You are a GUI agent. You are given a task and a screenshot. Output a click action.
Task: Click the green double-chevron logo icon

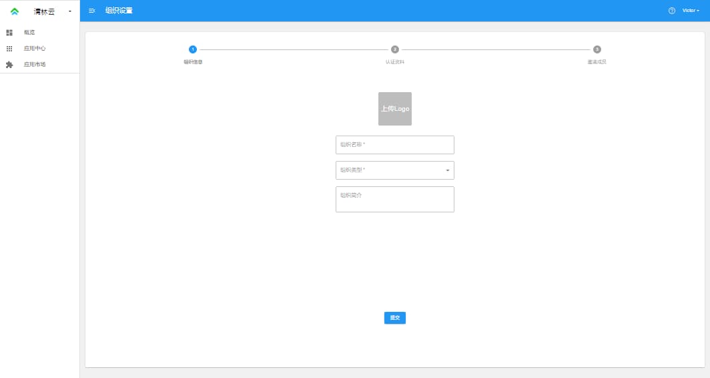(x=15, y=11)
